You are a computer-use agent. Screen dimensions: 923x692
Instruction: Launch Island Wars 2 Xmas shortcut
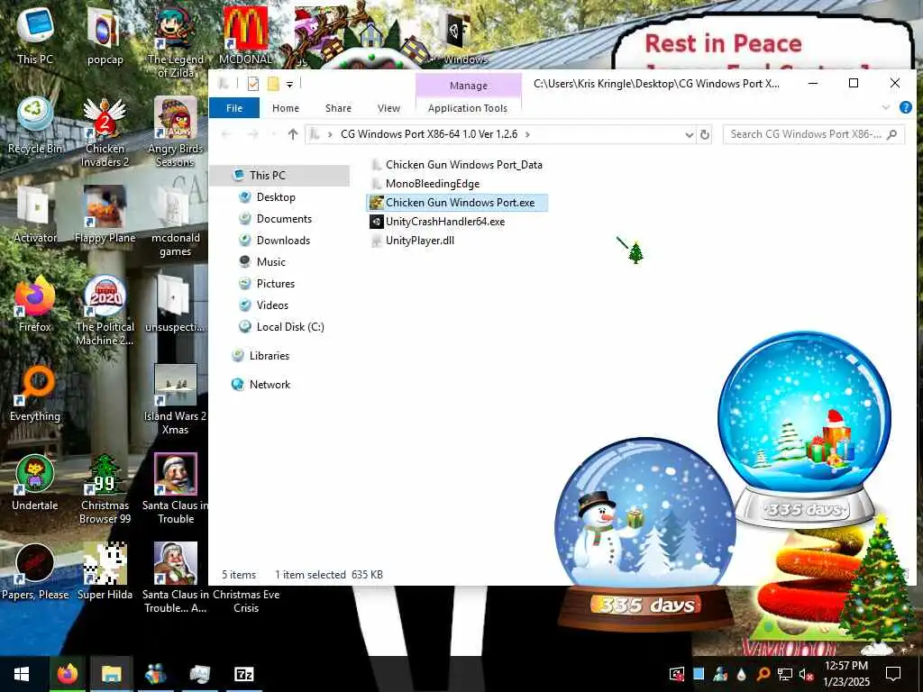176,401
